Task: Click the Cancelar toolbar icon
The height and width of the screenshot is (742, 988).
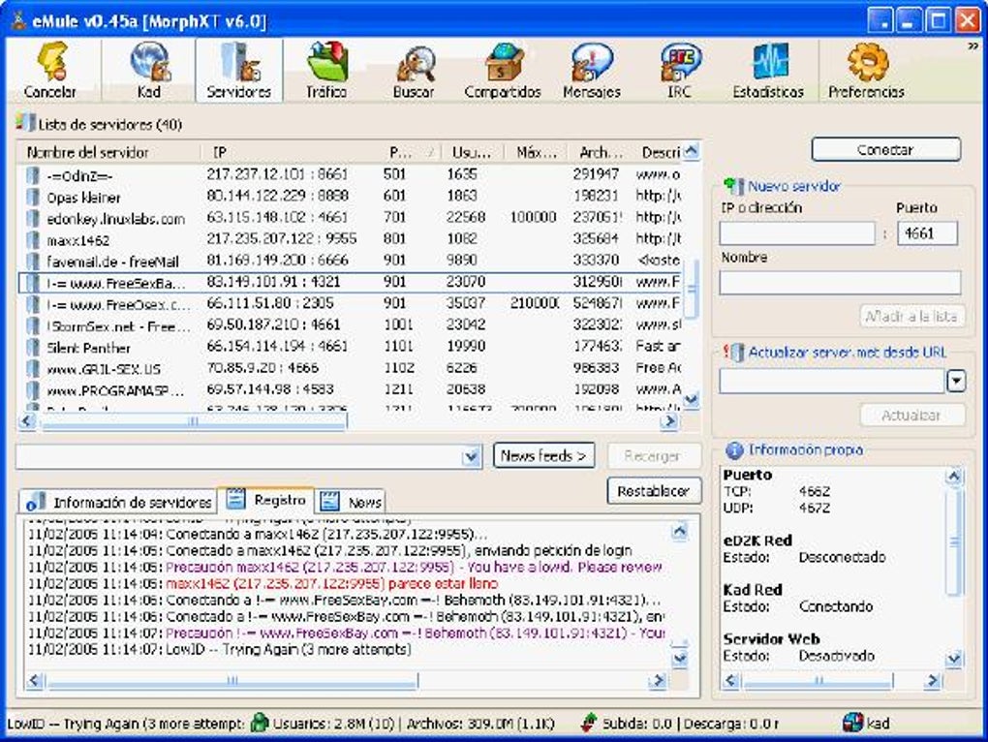Action: (50, 70)
